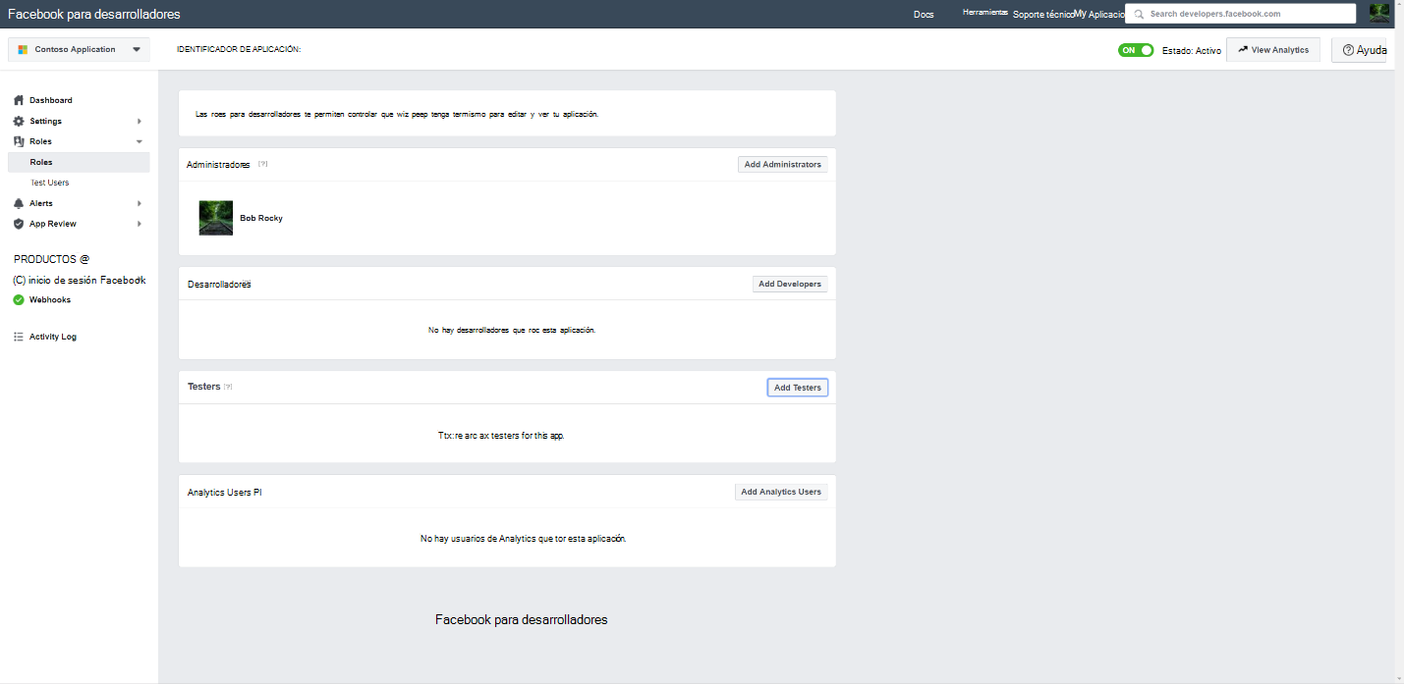This screenshot has width=1404, height=684.
Task: Expand the App Review submenu arrow
Action: (x=140, y=224)
